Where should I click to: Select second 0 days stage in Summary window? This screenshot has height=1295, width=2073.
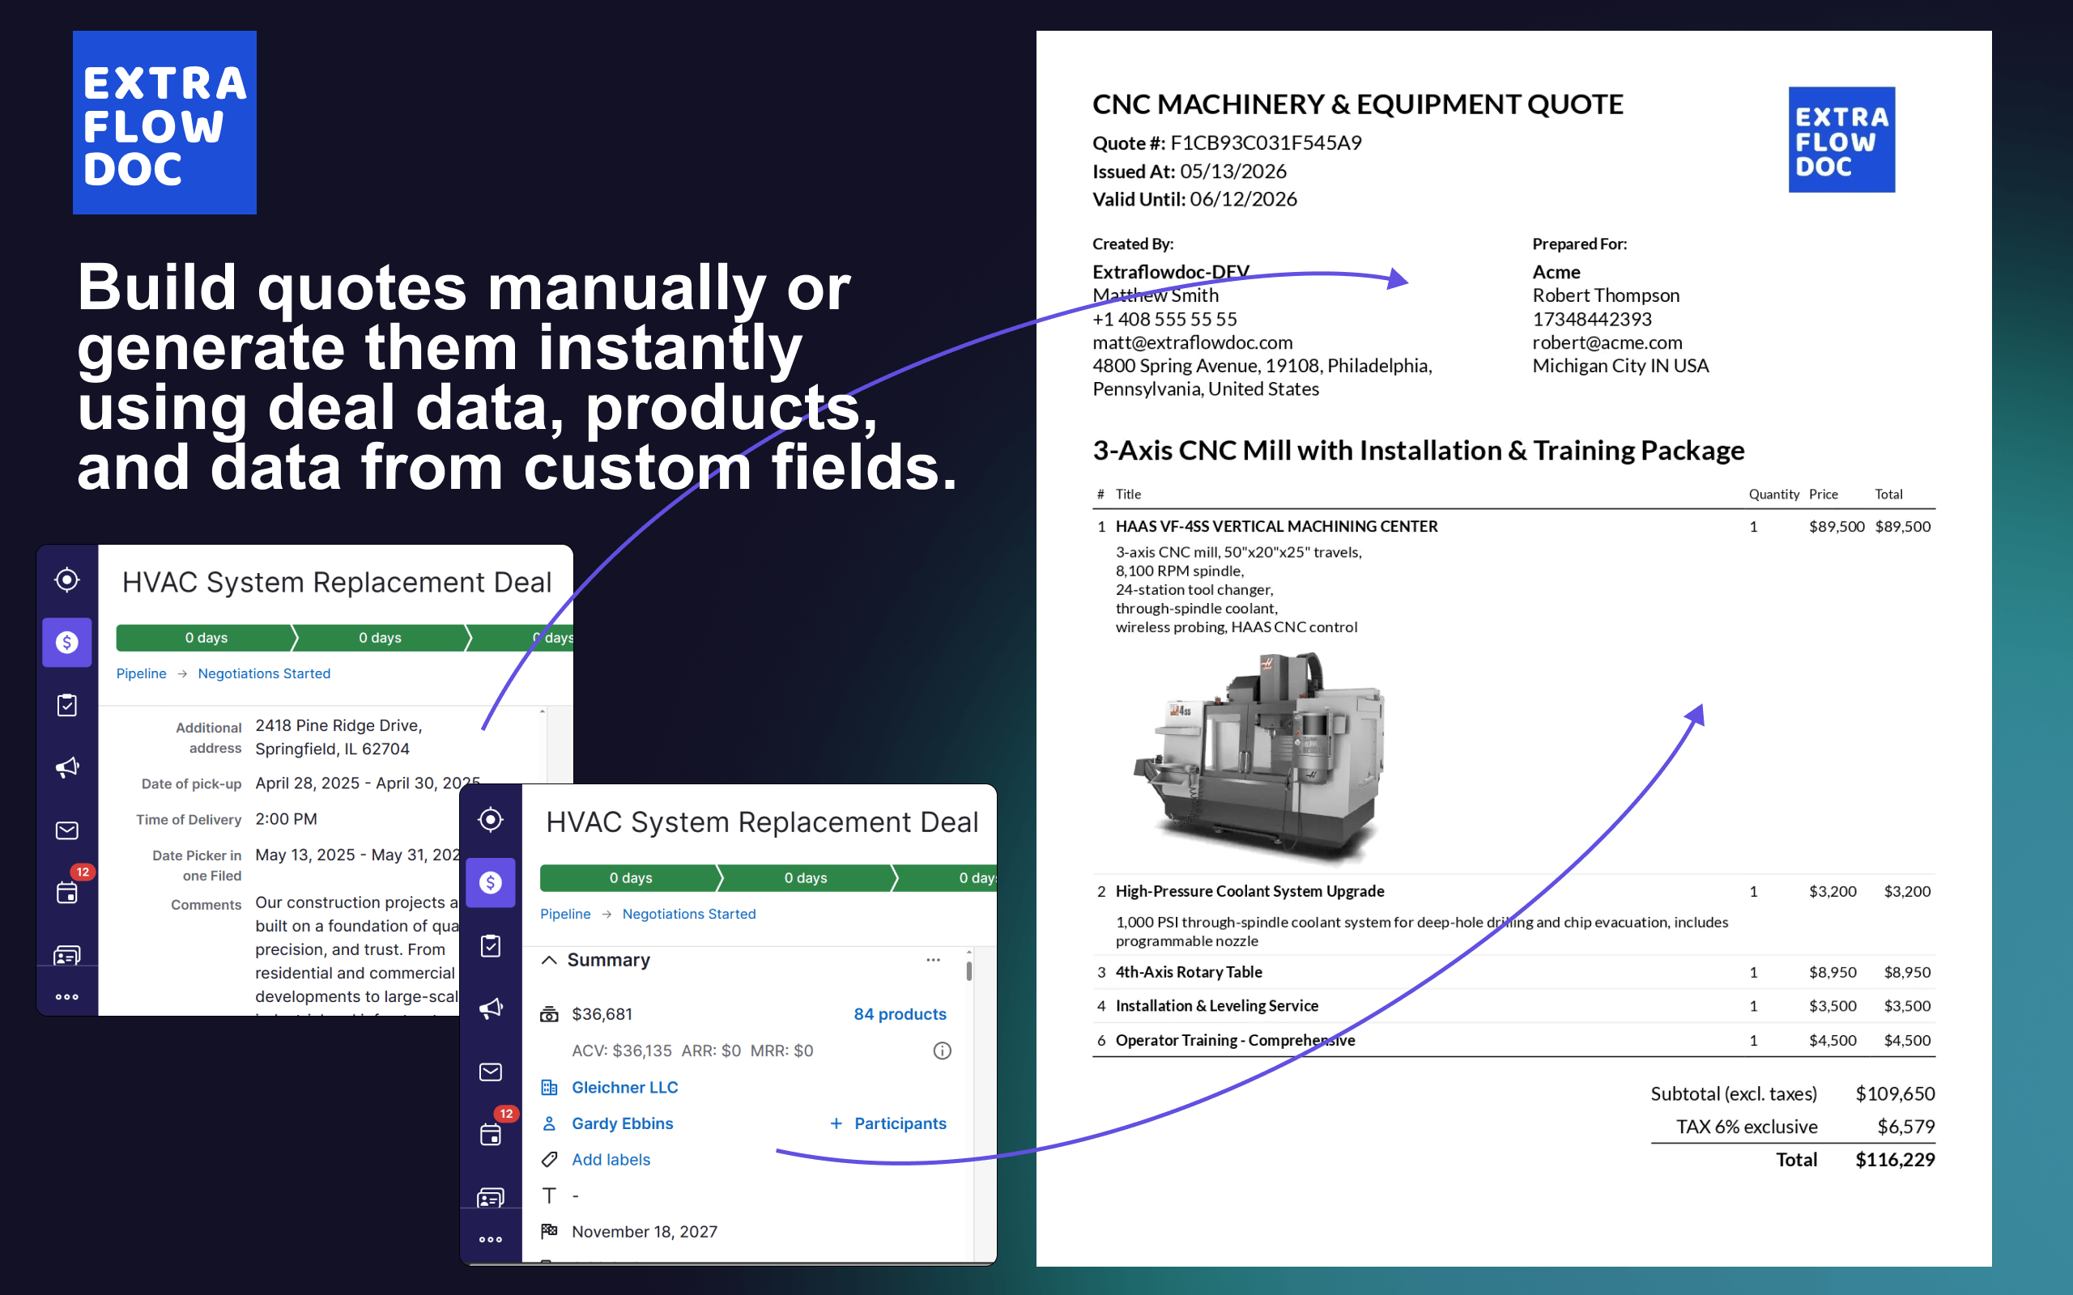[x=806, y=878]
